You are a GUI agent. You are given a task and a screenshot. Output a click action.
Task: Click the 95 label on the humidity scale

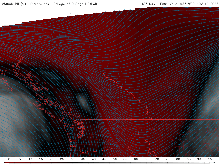(210, 159)
